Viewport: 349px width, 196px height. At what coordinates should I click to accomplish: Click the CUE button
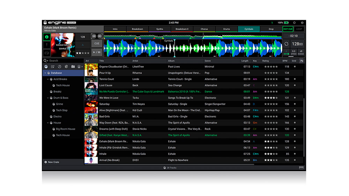[97, 44]
